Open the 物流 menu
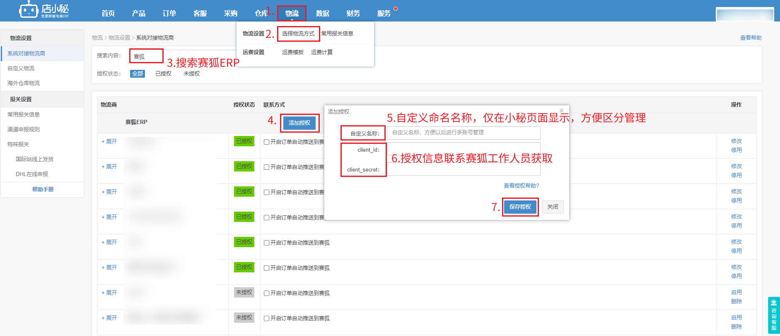Screen dimensions: 780x336 [292, 13]
